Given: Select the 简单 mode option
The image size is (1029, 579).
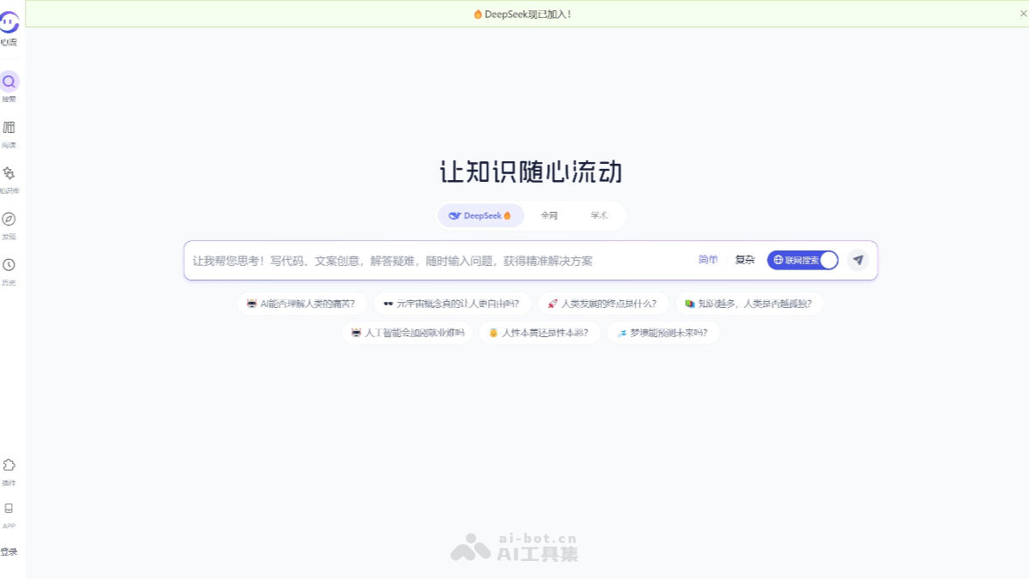Looking at the screenshot, I should 707,259.
